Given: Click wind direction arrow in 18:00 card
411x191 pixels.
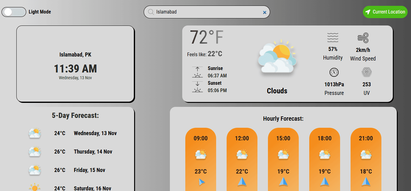Looking at the screenshot, I should [x=325, y=181].
